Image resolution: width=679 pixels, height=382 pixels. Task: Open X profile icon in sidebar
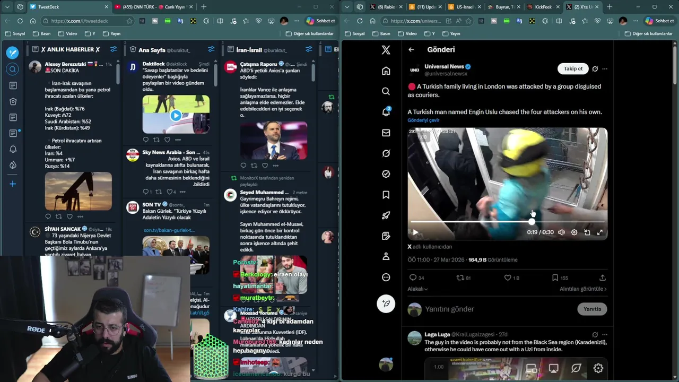[x=386, y=256]
